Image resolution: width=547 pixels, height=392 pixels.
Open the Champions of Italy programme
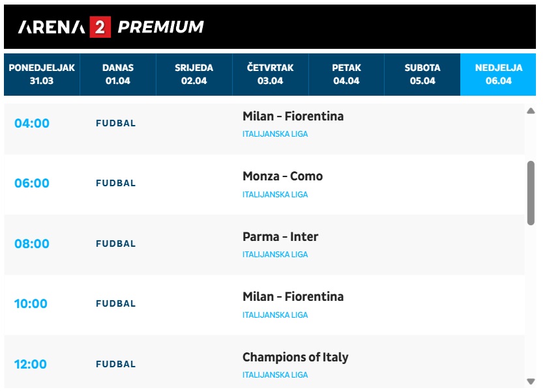[295, 357]
